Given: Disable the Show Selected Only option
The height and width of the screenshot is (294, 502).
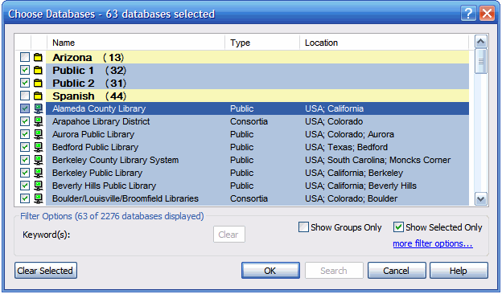Looking at the screenshot, I should [398, 227].
